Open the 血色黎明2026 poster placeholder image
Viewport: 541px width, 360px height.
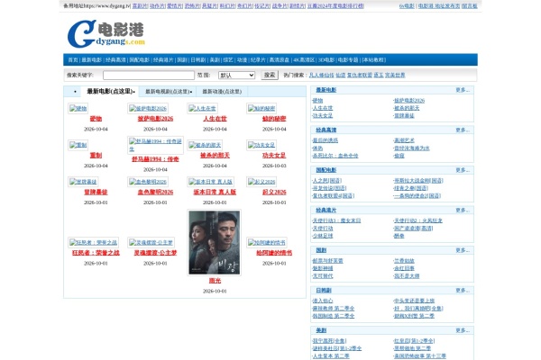point(148,181)
